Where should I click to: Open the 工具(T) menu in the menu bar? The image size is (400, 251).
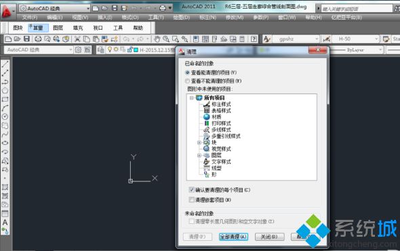156,18
